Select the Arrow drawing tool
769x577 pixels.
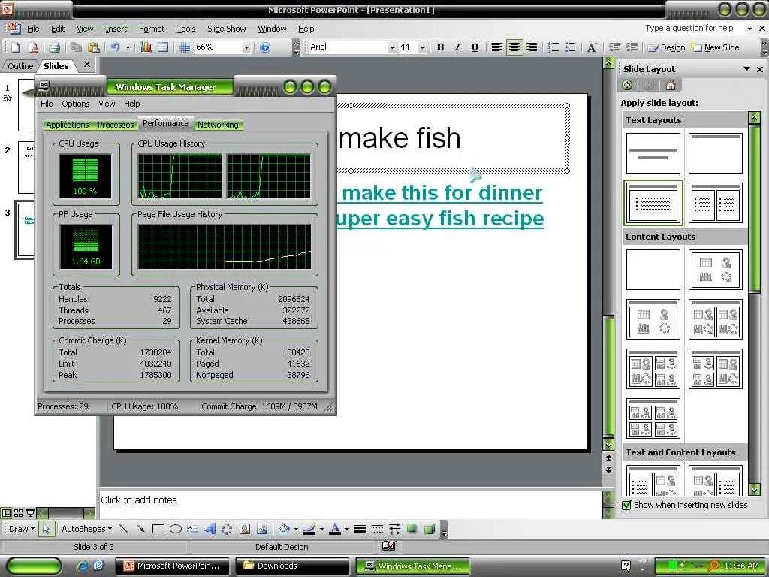pos(140,529)
